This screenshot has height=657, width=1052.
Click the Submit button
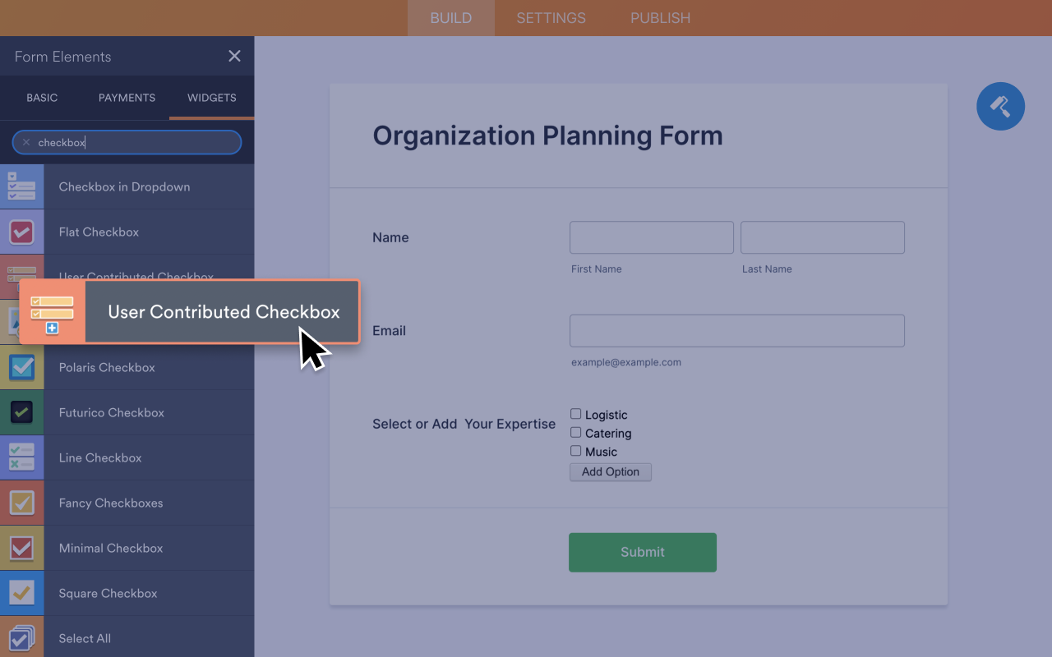tap(642, 552)
